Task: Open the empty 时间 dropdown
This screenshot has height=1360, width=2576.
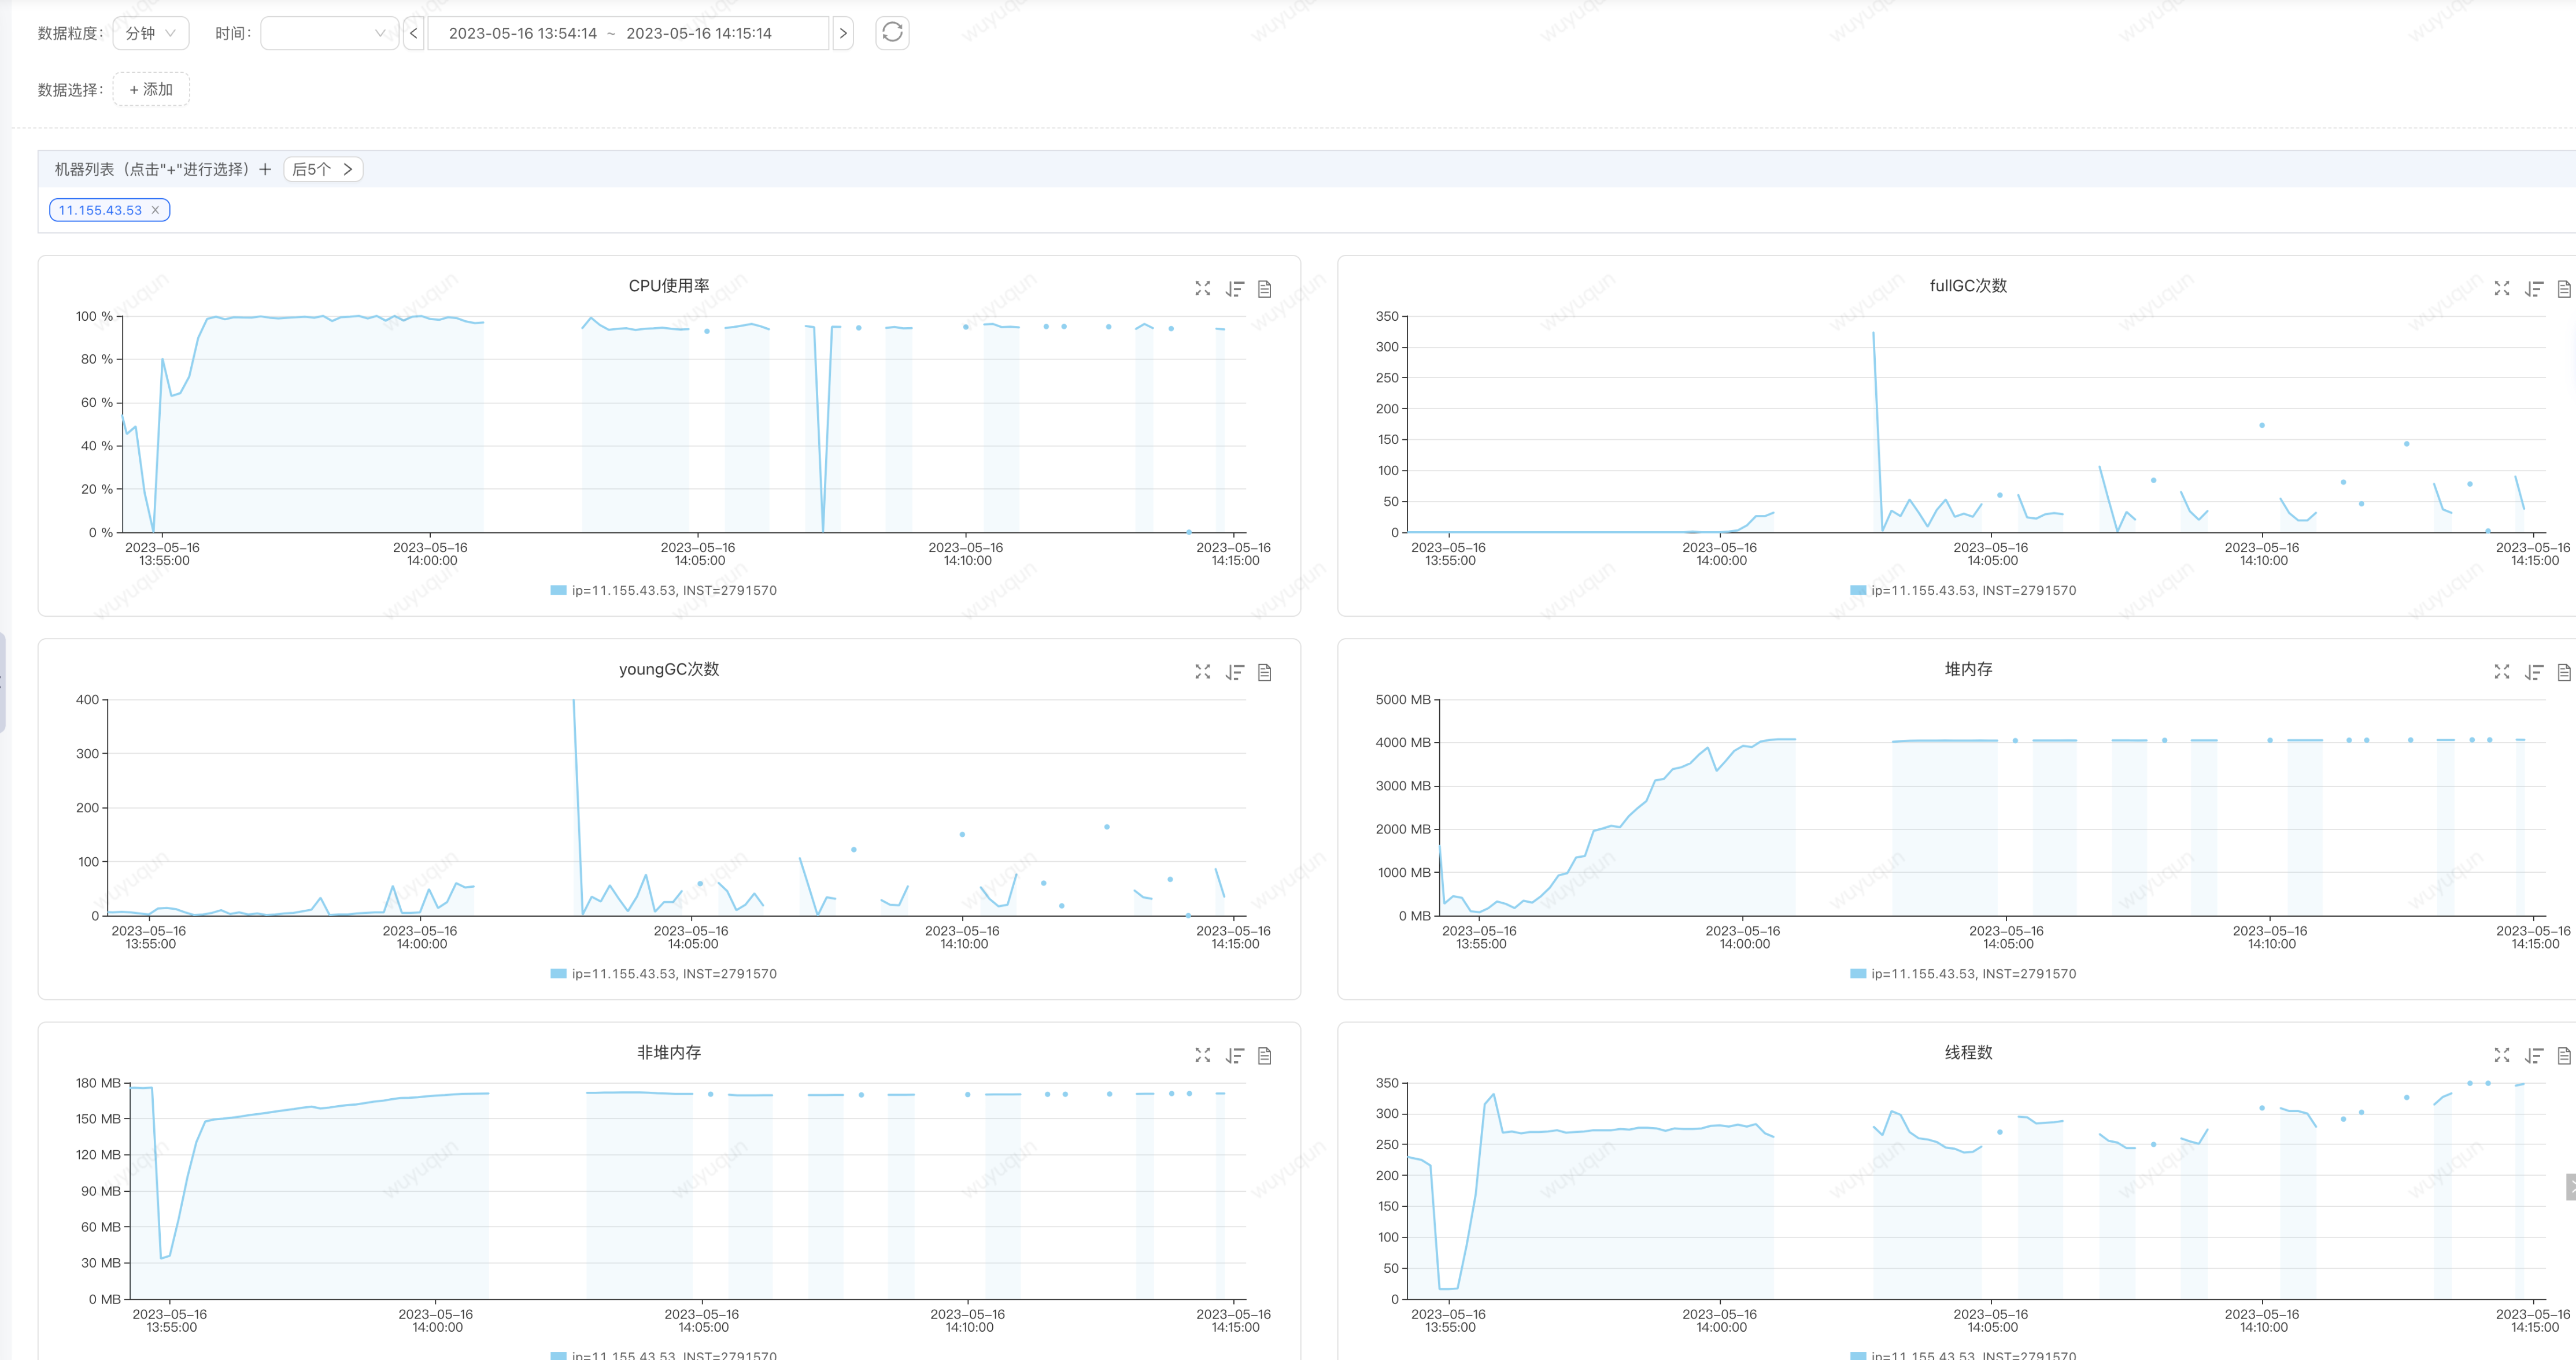Action: 329,33
